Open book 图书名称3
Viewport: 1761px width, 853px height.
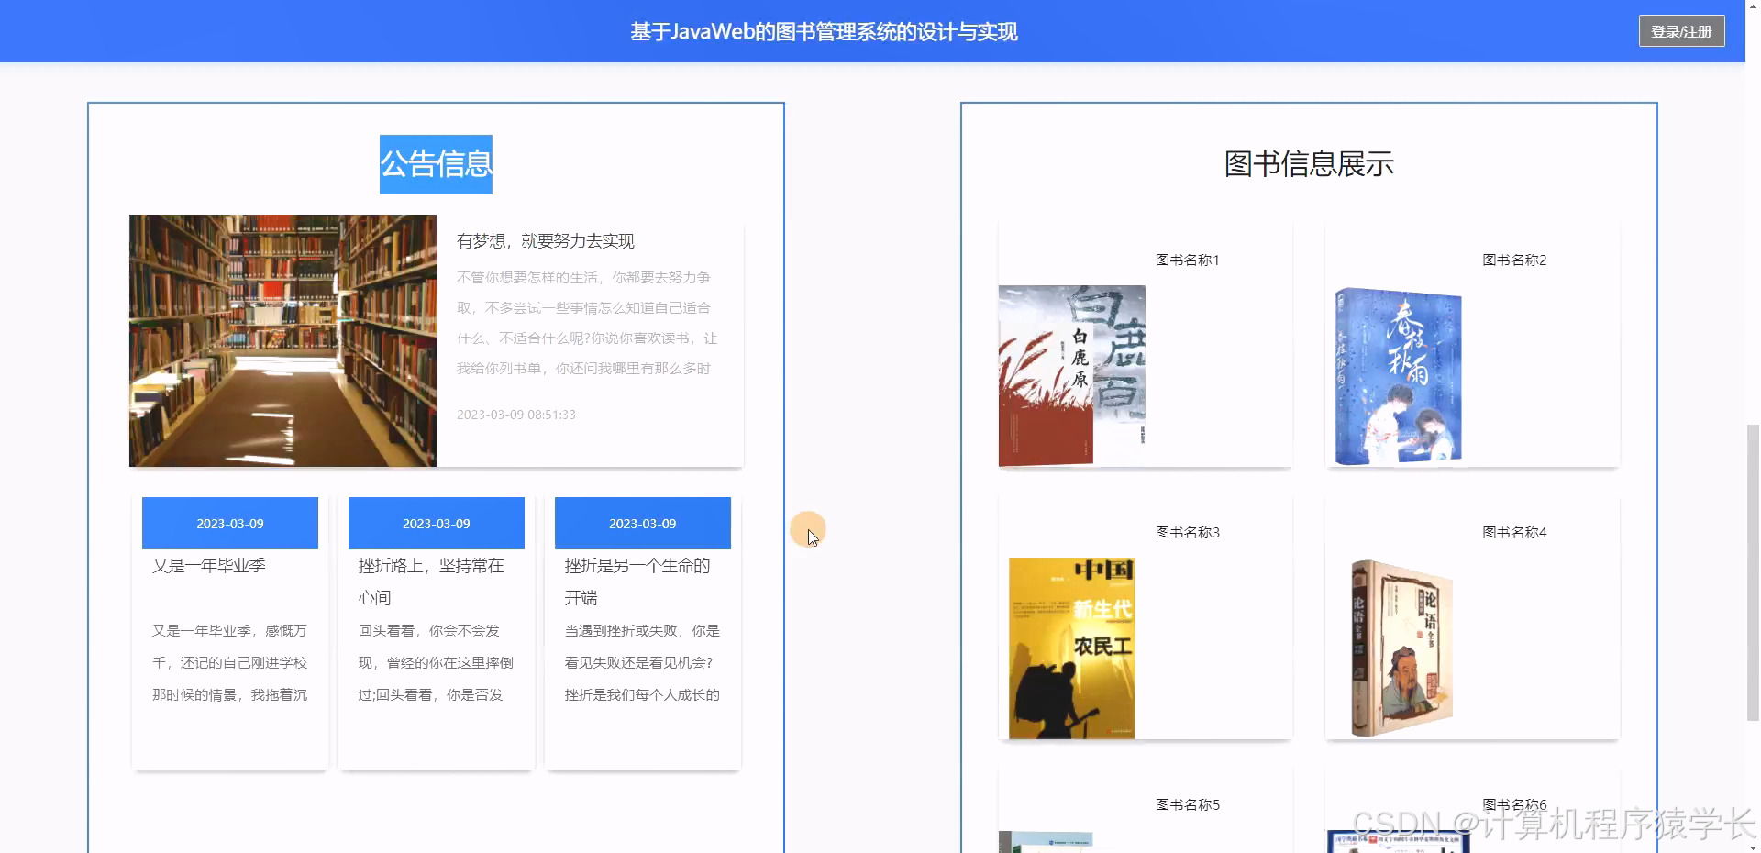coord(1188,532)
